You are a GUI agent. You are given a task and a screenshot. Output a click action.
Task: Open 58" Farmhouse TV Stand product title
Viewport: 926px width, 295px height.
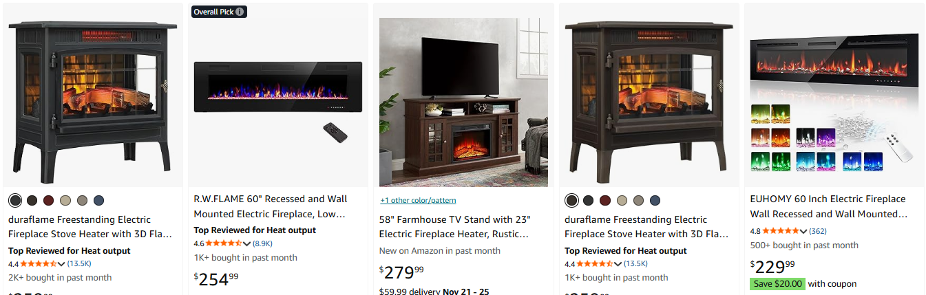coord(455,227)
